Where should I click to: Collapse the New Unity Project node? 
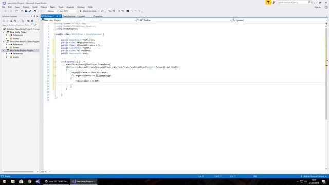4,32
